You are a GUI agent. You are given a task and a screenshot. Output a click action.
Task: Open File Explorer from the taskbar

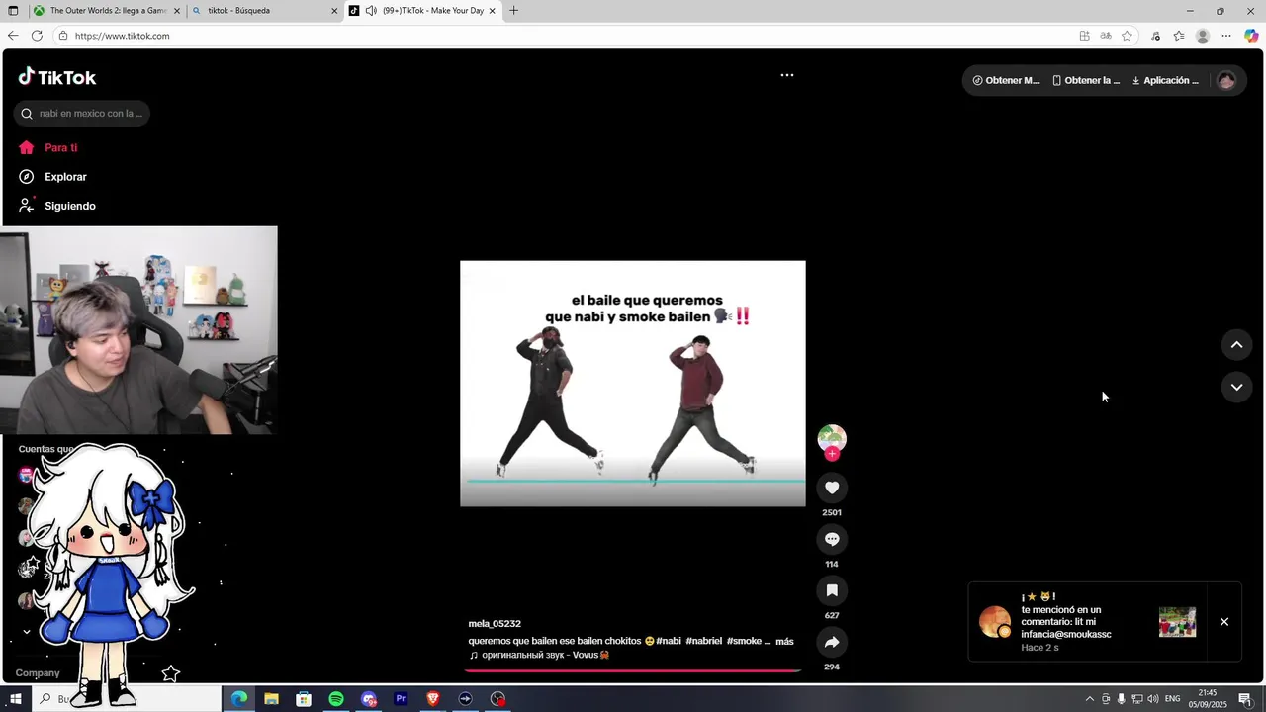(x=271, y=699)
